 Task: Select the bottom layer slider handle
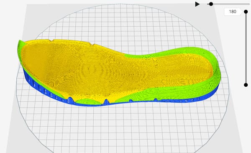246,85
